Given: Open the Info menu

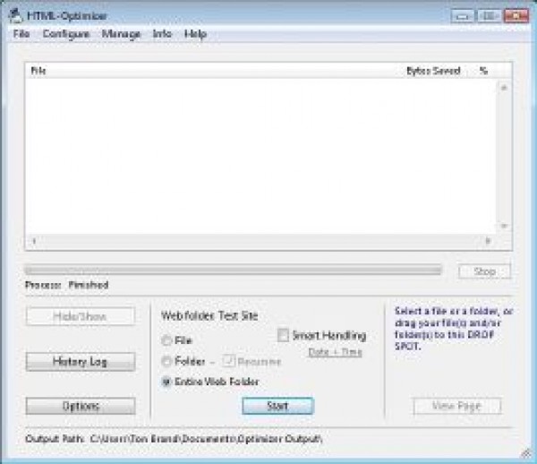Looking at the screenshot, I should 162,34.
